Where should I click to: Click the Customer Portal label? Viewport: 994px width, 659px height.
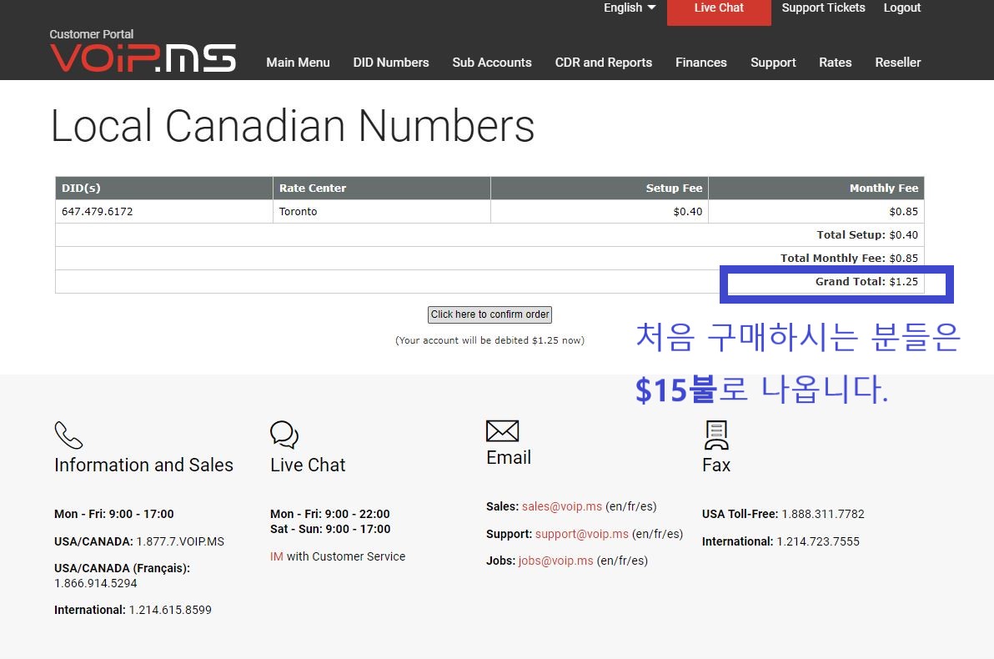coord(91,34)
